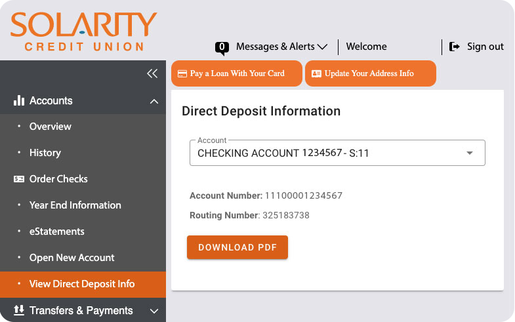Click the address card icon
The image size is (515, 322).
[x=316, y=73]
